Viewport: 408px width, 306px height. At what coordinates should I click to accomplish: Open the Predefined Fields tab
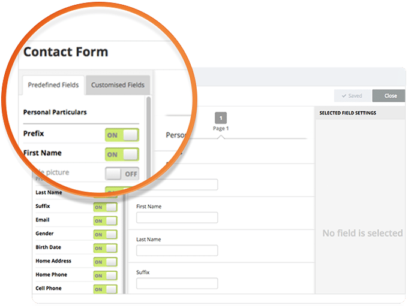pos(53,85)
